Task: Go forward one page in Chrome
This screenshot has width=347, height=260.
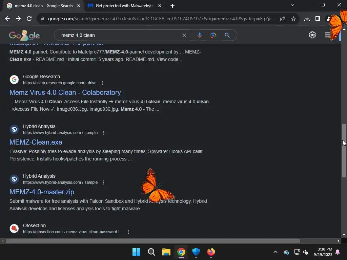Action: 18,19
